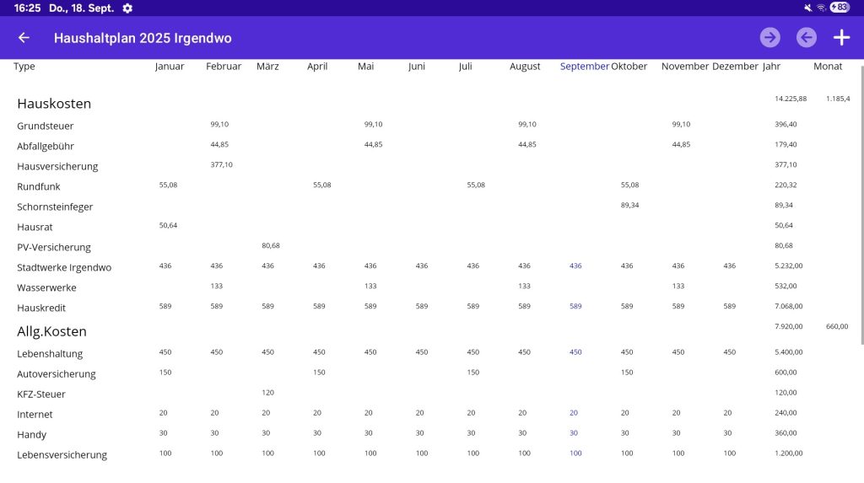Tap the battery indicator in status bar
The width and height of the screenshot is (864, 483).
click(x=840, y=8)
